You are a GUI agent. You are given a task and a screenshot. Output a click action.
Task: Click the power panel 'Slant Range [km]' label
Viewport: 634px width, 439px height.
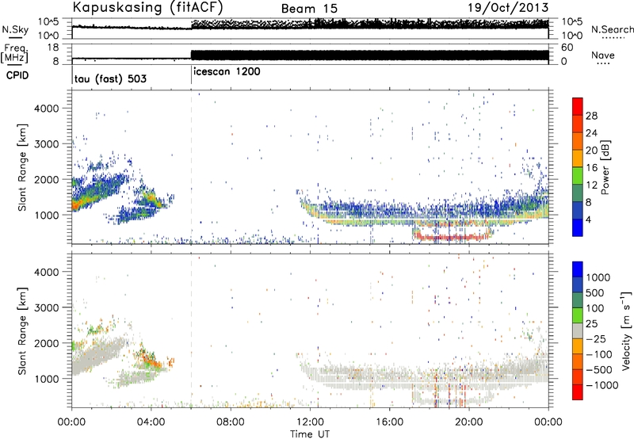23,167
